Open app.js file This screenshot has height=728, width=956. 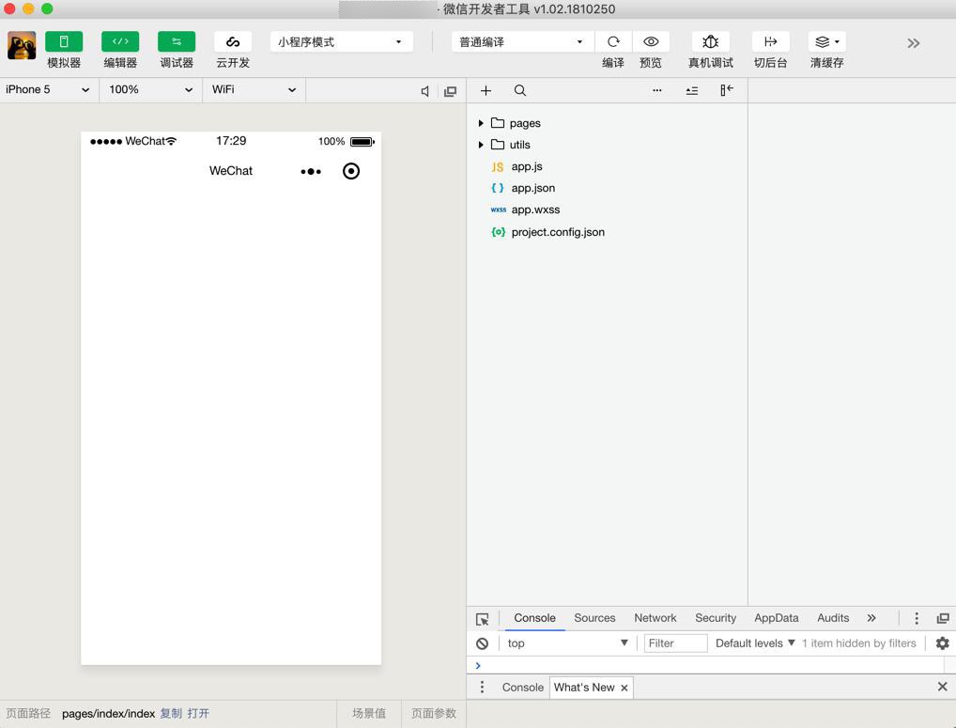(x=527, y=166)
